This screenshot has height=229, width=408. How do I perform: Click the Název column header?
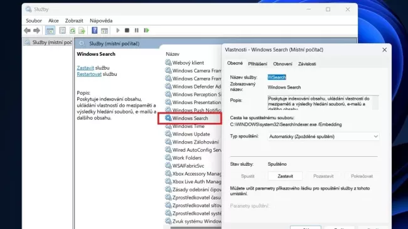coord(173,54)
